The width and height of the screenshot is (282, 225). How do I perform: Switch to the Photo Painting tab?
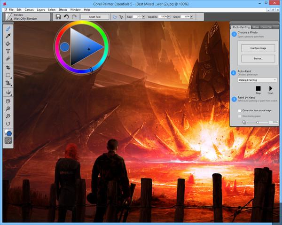pos(241,27)
